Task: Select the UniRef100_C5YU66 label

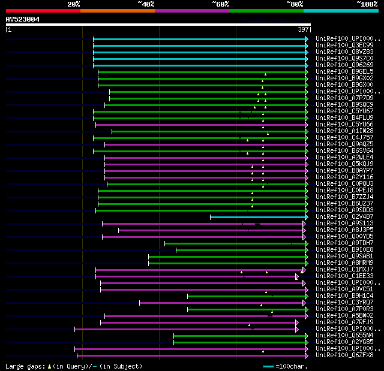Action: click(344, 125)
